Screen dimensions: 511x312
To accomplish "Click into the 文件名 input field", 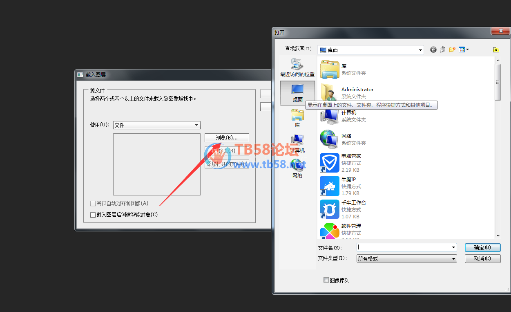I will pos(404,247).
